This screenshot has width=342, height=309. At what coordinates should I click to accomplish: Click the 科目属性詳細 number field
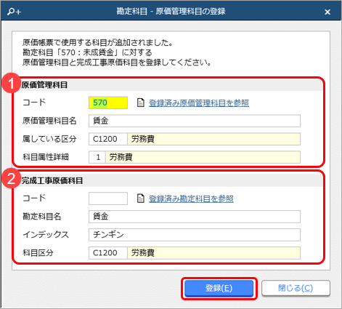point(97,157)
